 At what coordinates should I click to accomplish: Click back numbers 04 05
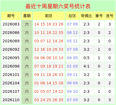pos(72,58)
